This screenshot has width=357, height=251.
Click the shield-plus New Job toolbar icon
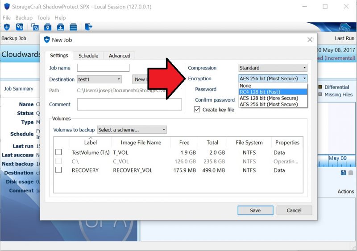coord(7,27)
